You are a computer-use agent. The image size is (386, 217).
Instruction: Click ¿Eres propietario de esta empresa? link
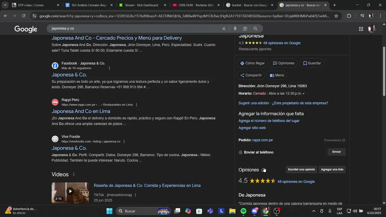coord(300,103)
